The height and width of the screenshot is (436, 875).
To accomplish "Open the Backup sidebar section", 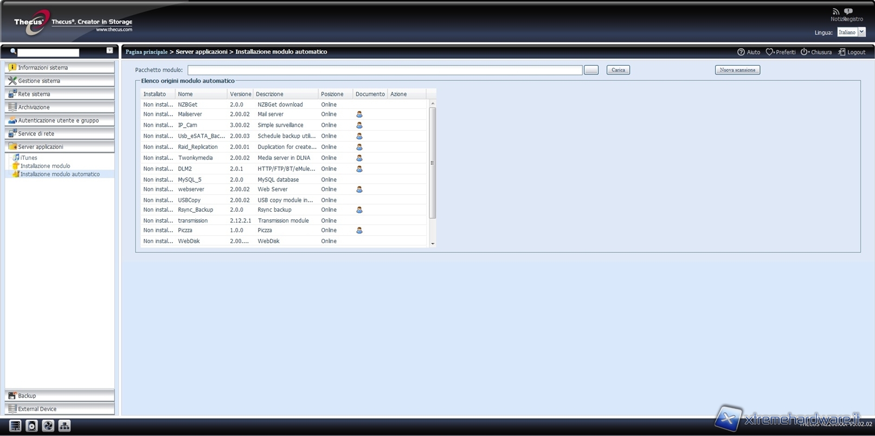I will point(60,396).
